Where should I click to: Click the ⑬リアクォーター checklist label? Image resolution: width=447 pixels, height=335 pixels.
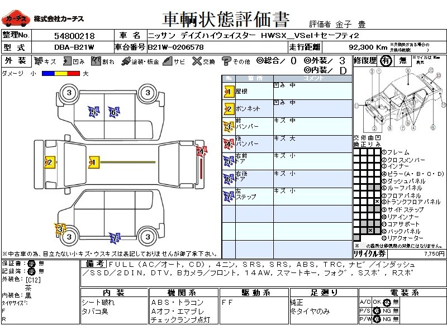click(x=403, y=238)
